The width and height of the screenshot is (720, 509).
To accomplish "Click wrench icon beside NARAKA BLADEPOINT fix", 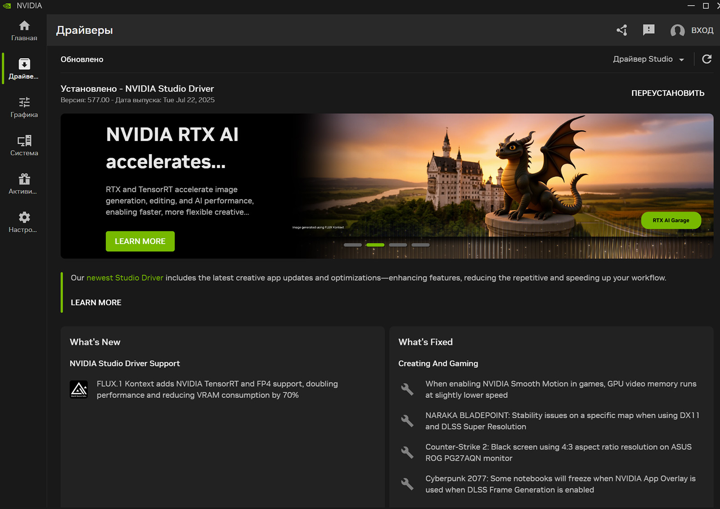I will (x=407, y=420).
